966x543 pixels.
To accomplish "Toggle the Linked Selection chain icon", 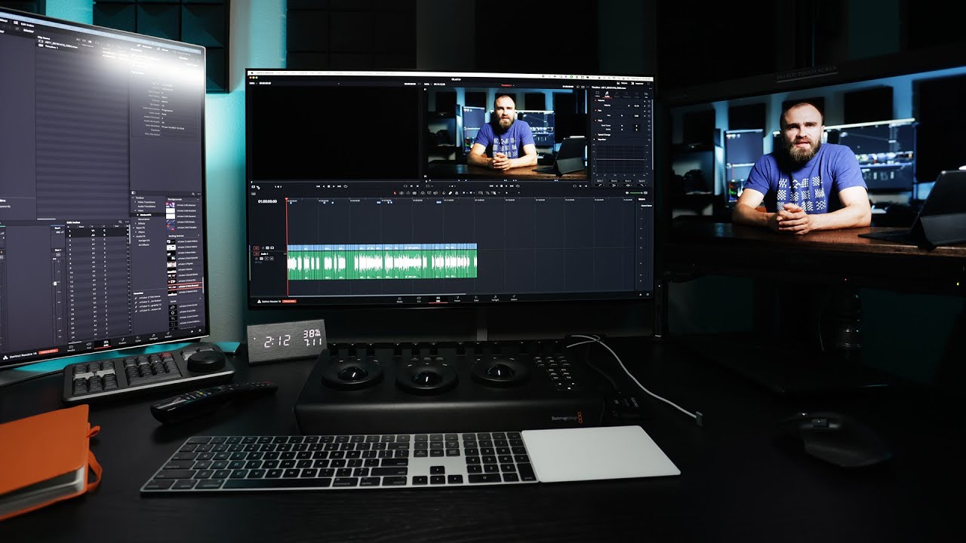I will coord(451,192).
